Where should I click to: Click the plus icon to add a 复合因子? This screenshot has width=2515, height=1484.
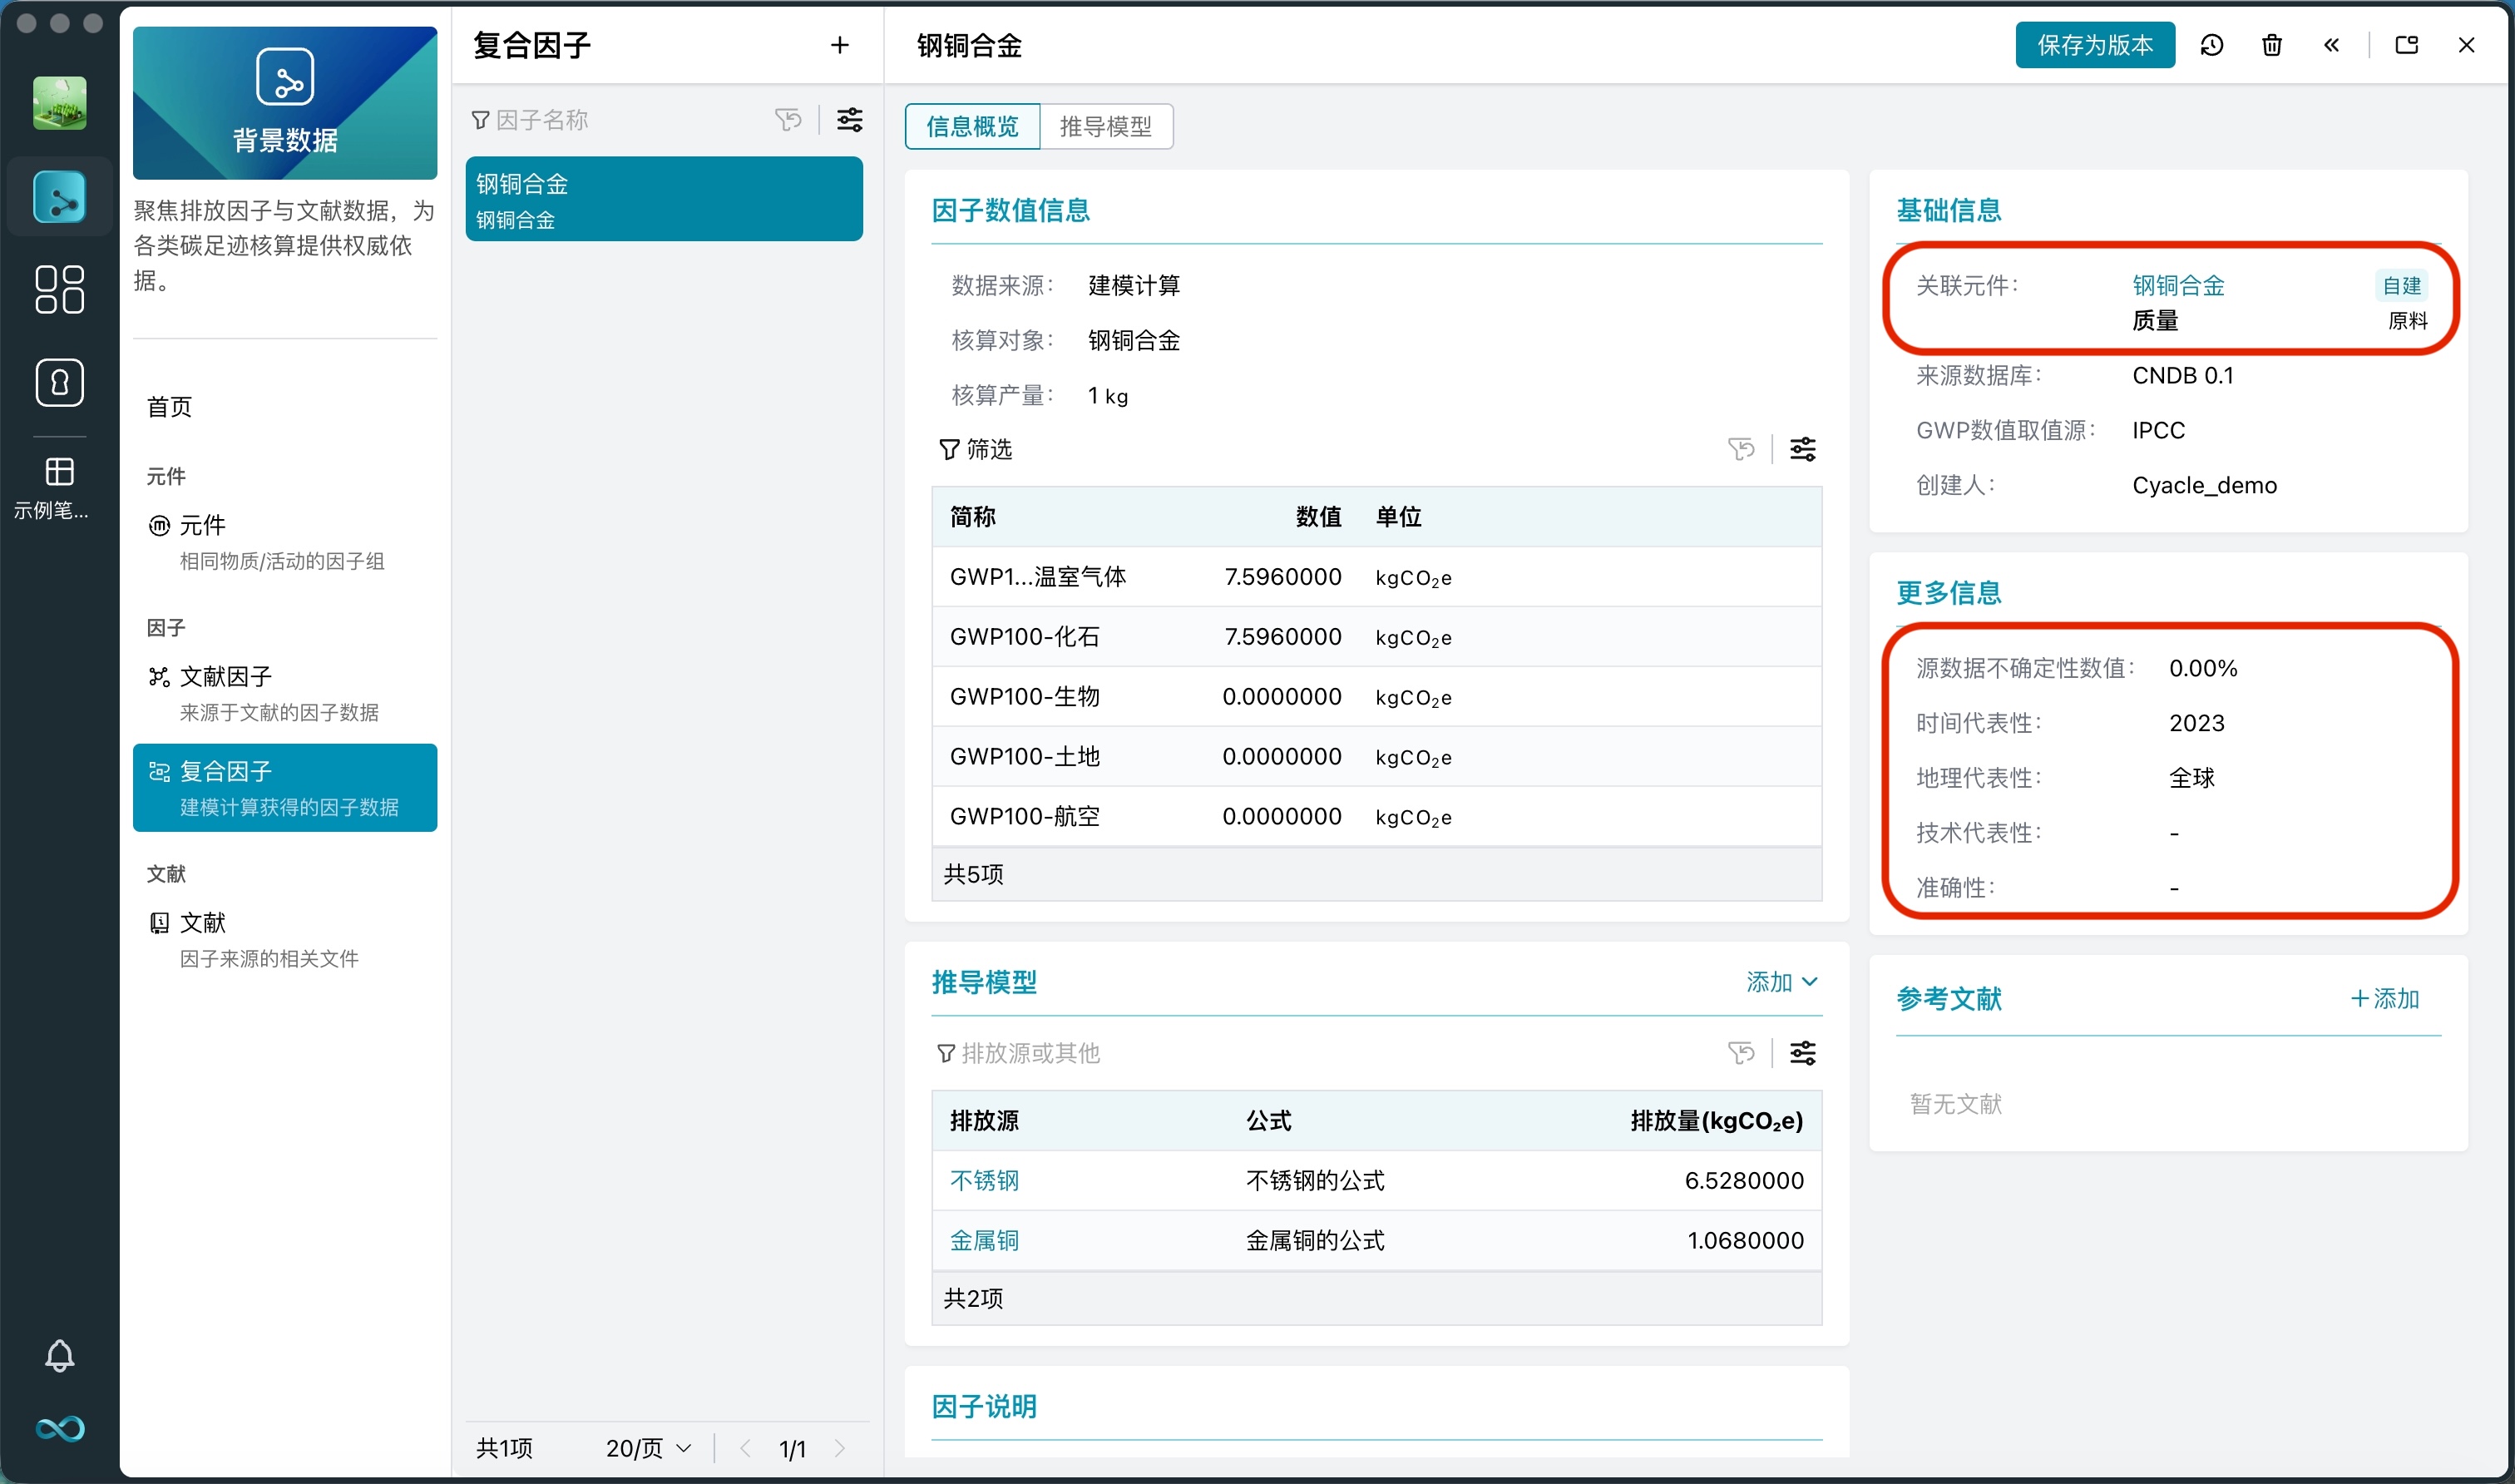(840, 45)
